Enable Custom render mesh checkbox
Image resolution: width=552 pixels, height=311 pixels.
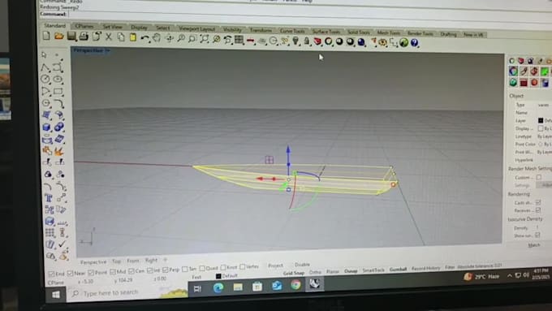click(539, 177)
